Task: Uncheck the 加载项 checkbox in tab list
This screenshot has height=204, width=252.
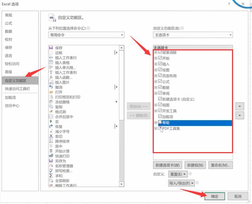Action: tap(160, 116)
